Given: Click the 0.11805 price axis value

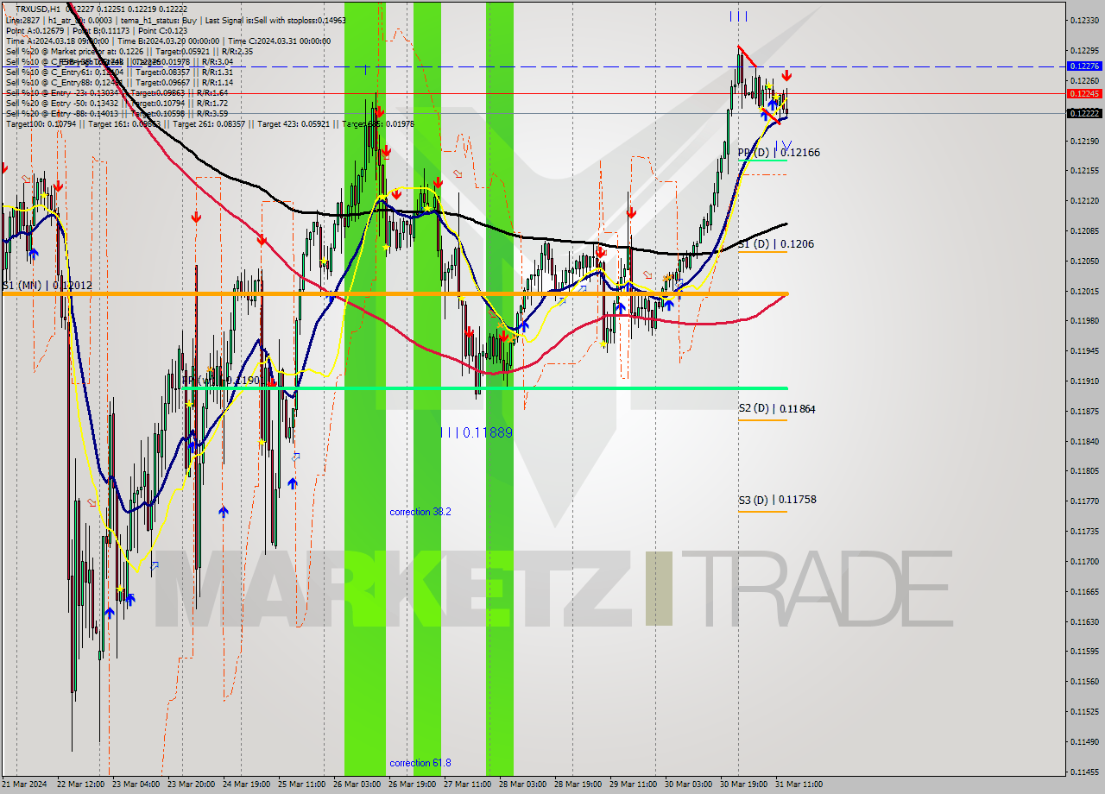Looking at the screenshot, I should coord(1083,471).
